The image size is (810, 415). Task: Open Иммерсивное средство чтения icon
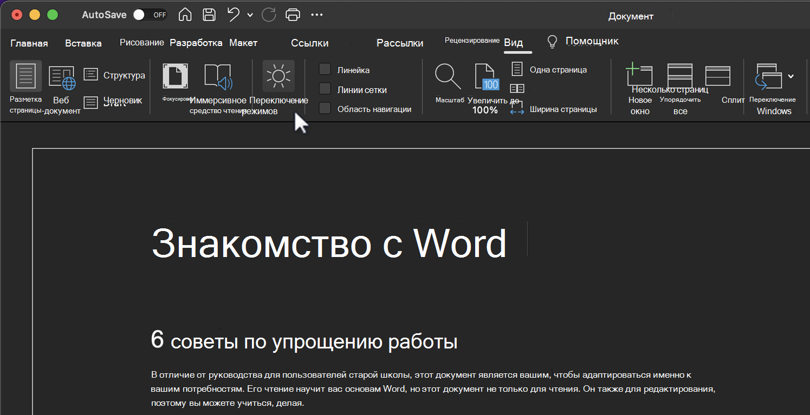218,76
